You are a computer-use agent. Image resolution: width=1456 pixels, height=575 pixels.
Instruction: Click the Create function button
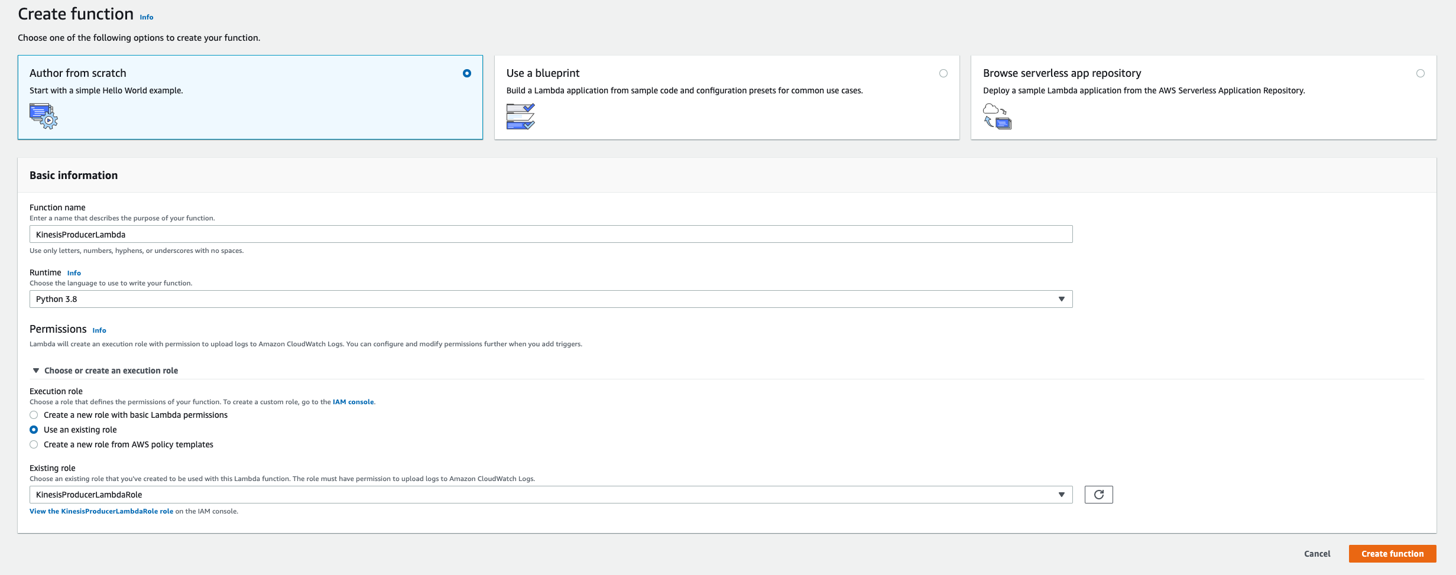1392,553
